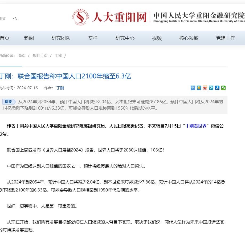Click the blue plus more-share icon

pyautogui.click(x=193, y=88)
